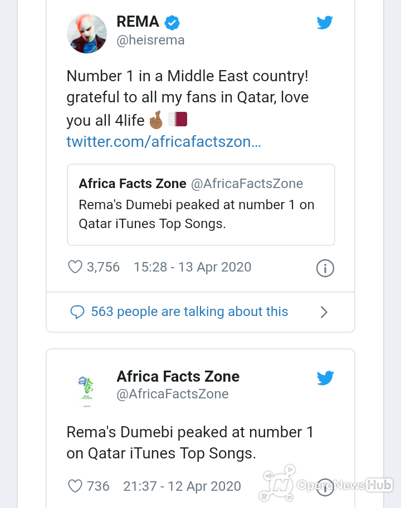Click the speech bubble reply icon
The height and width of the screenshot is (508, 401).
[77, 312]
